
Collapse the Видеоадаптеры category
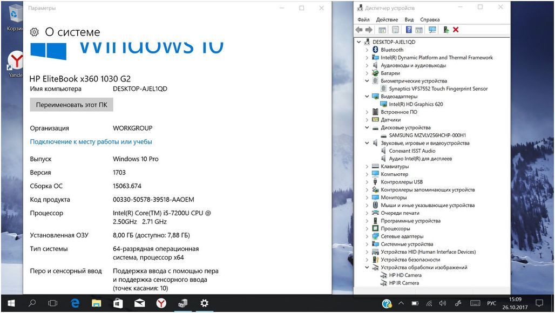367,97
